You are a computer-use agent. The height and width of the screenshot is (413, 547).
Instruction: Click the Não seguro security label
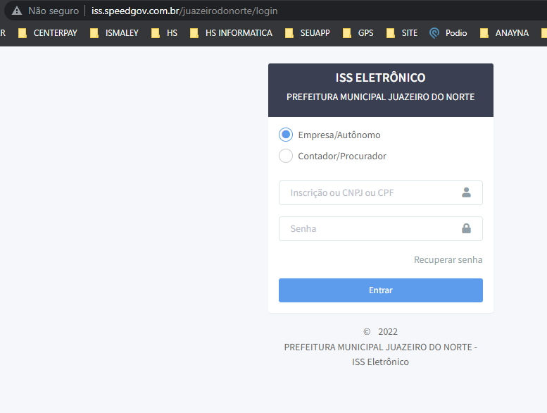coord(54,11)
